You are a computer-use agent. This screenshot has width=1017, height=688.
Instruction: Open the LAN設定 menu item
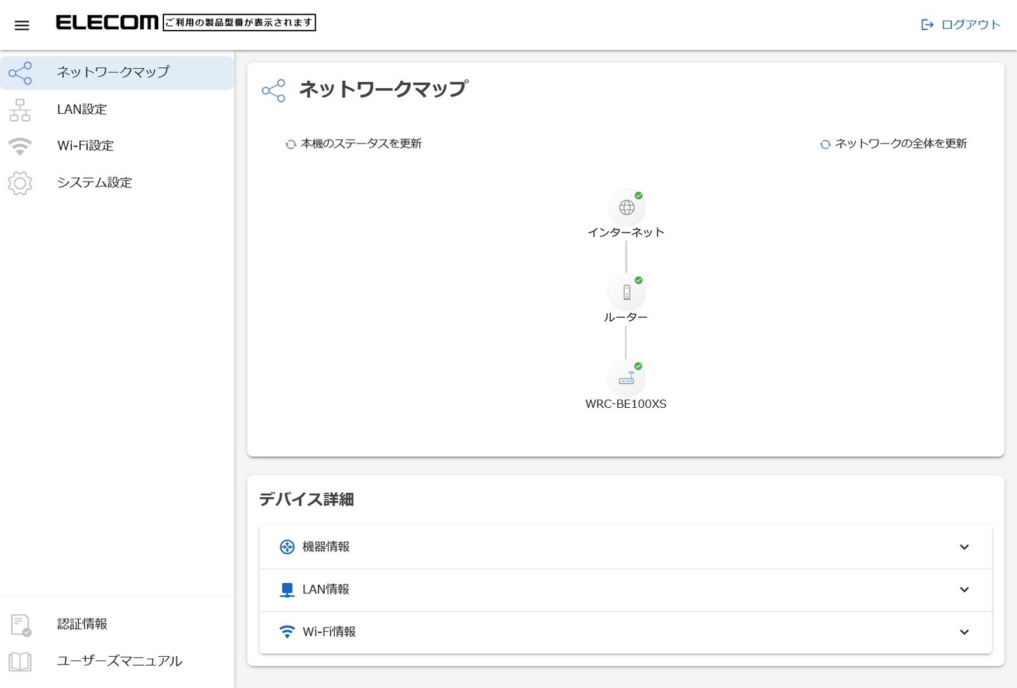pos(82,109)
